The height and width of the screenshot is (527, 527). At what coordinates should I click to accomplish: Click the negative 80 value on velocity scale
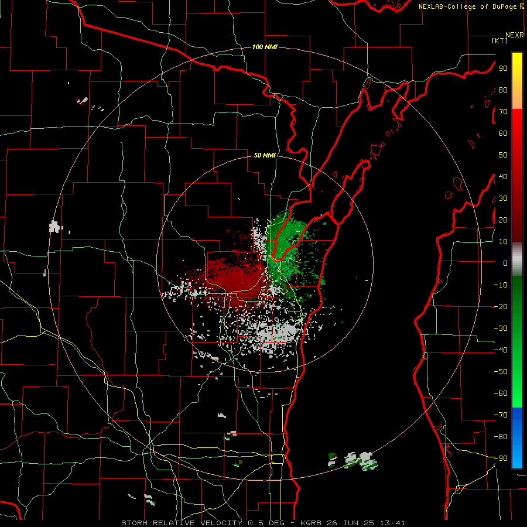tap(501, 437)
